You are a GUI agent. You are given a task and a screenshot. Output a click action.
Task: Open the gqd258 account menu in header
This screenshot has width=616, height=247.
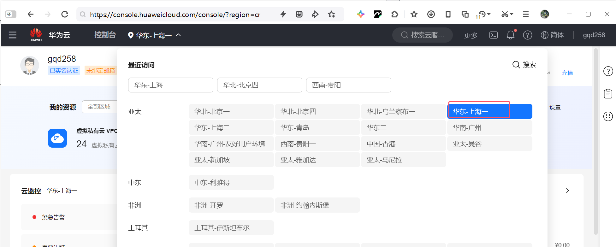(594, 35)
